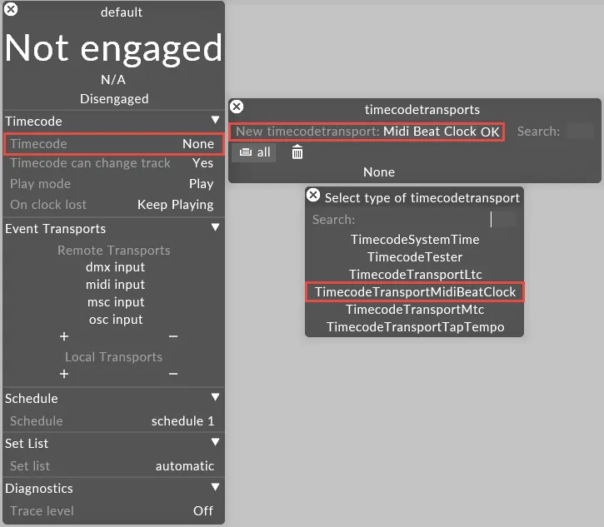Collapse the Timecode section

coord(215,121)
